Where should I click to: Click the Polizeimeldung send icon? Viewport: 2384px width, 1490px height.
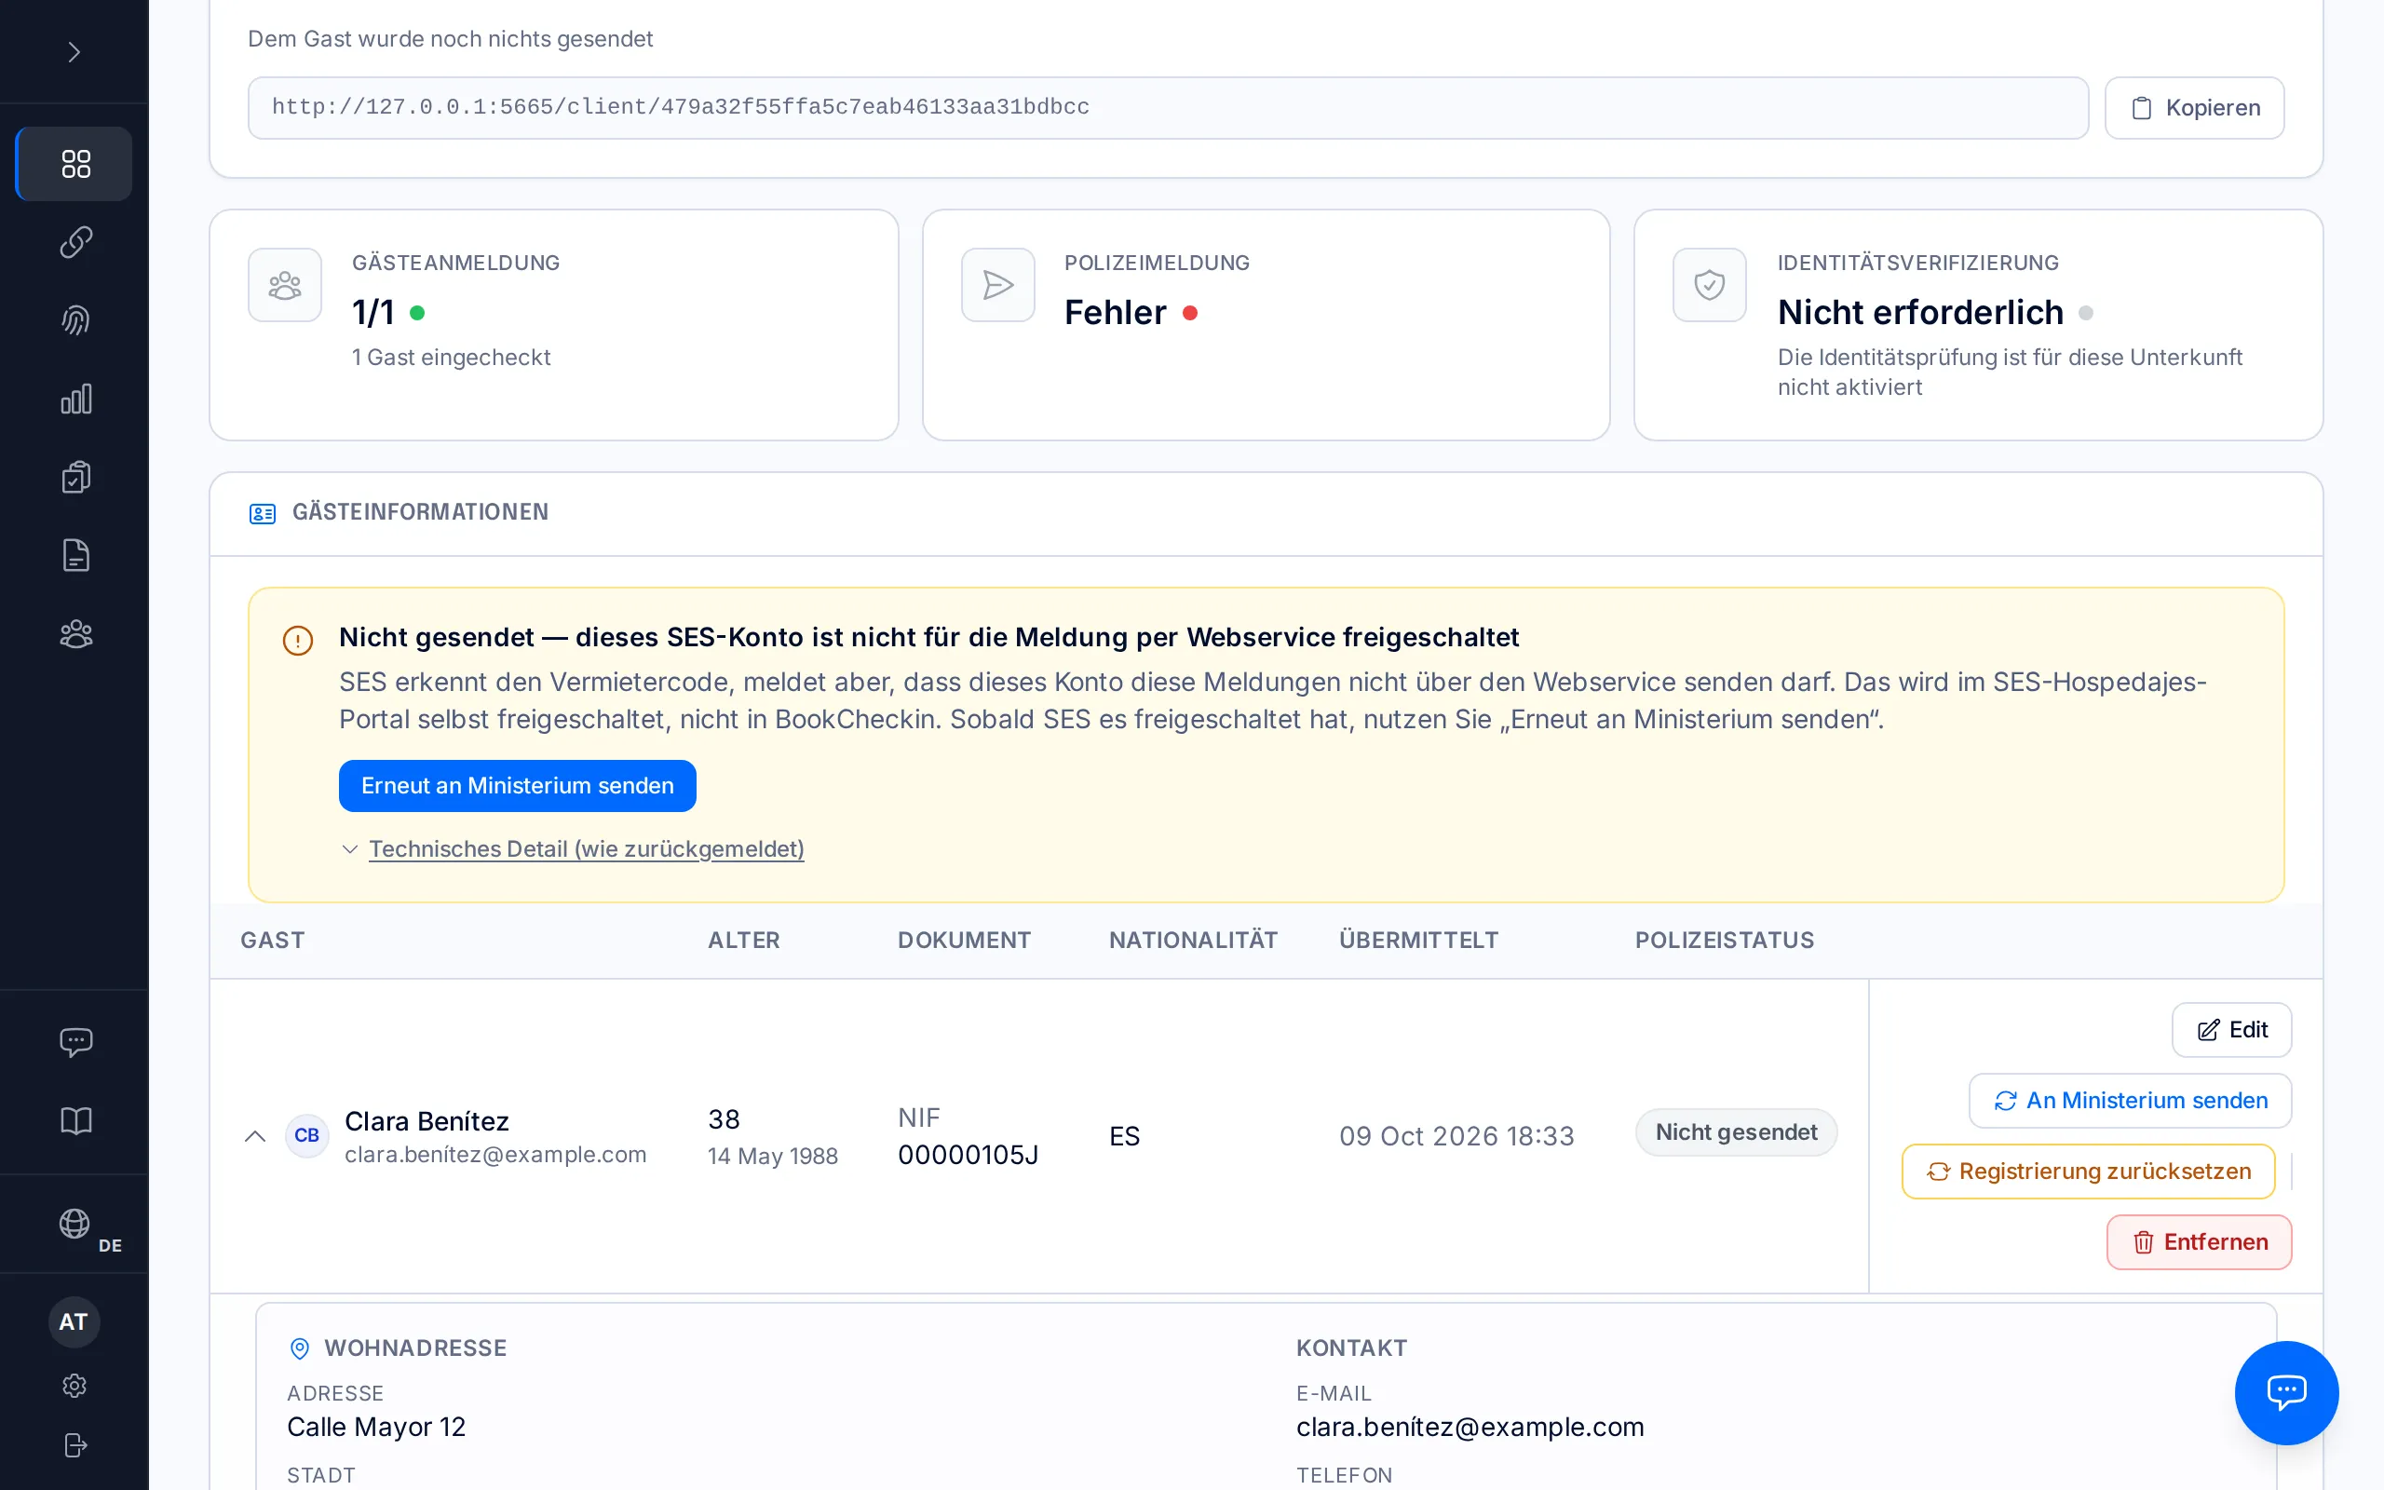[998, 286]
